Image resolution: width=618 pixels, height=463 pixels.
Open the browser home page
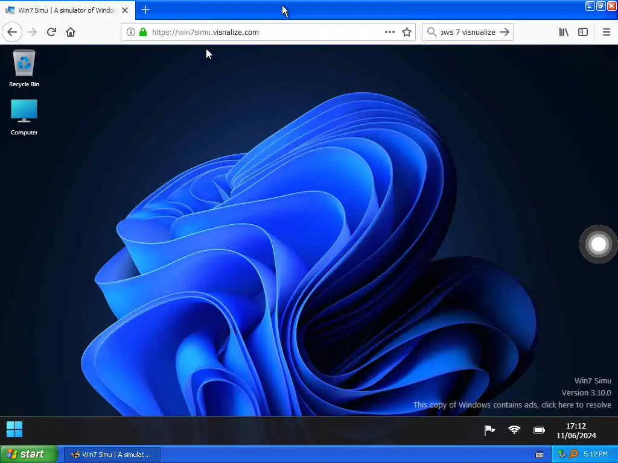71,32
